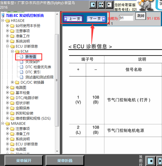Click the tree panel vertical scrollbar thumb
The height and width of the screenshot is (166, 162).
tap(57, 80)
